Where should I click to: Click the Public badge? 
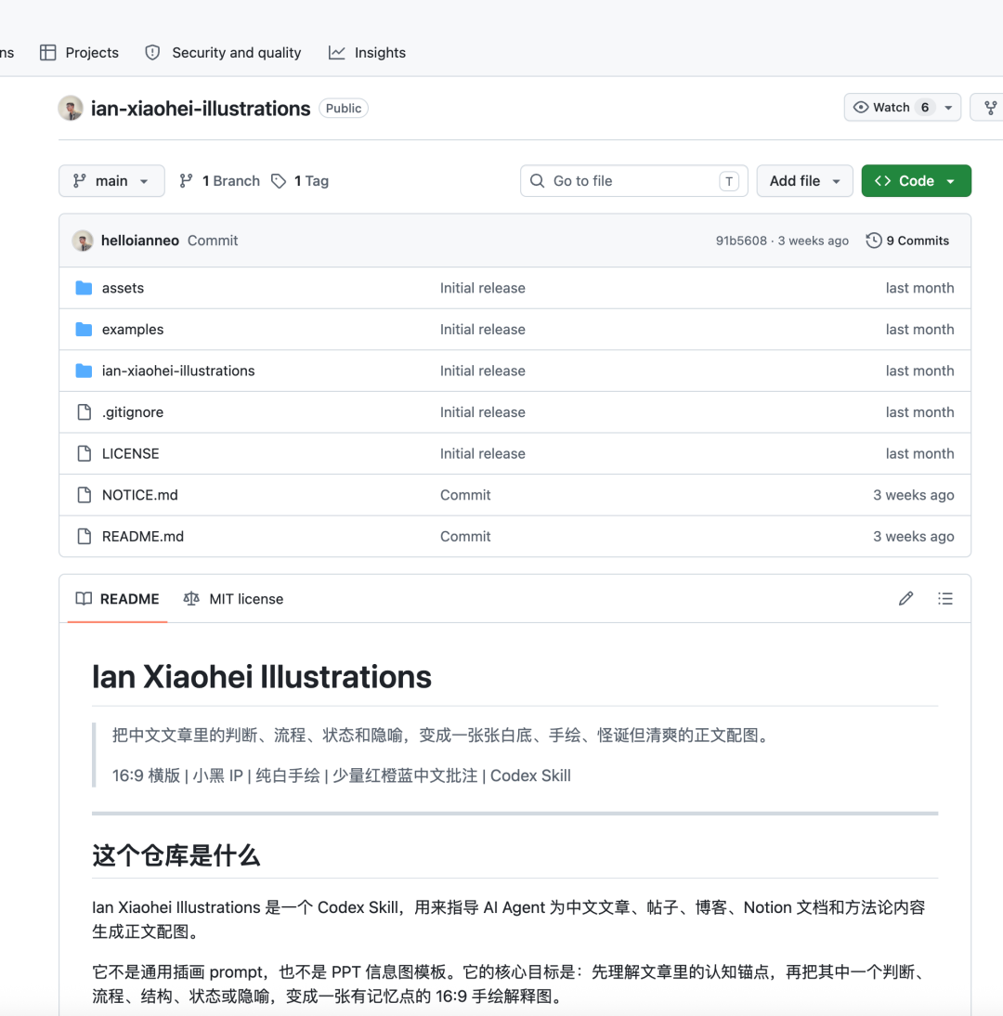[344, 109]
